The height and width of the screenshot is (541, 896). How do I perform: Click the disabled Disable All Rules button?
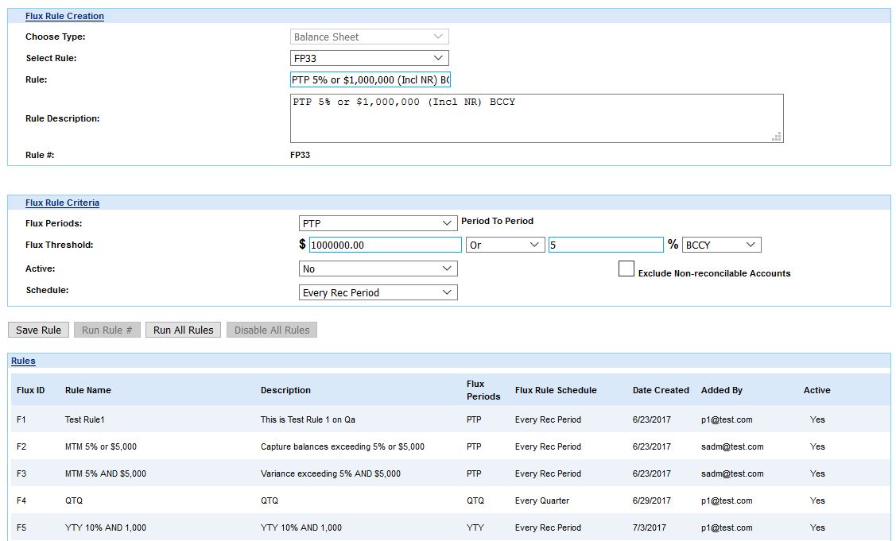pyautogui.click(x=271, y=330)
